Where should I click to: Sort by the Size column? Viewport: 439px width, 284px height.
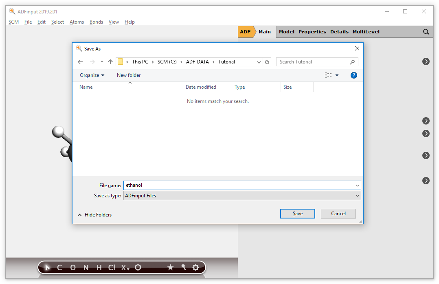point(297,87)
